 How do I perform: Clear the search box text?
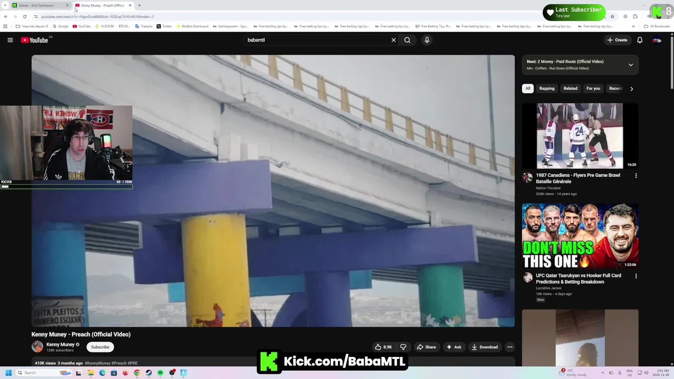tap(393, 40)
